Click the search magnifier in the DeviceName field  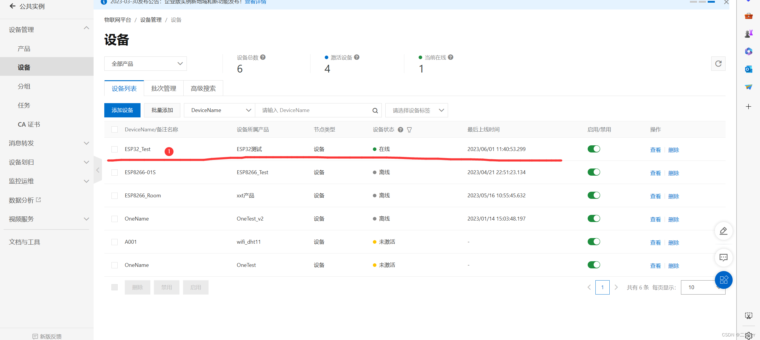[375, 111]
